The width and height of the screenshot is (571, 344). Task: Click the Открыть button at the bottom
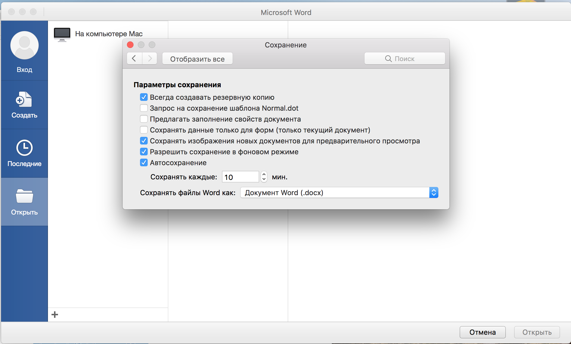point(537,332)
